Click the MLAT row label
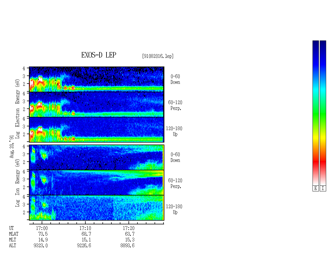Viewport: 327px width, 253px height. pyautogui.click(x=14, y=234)
